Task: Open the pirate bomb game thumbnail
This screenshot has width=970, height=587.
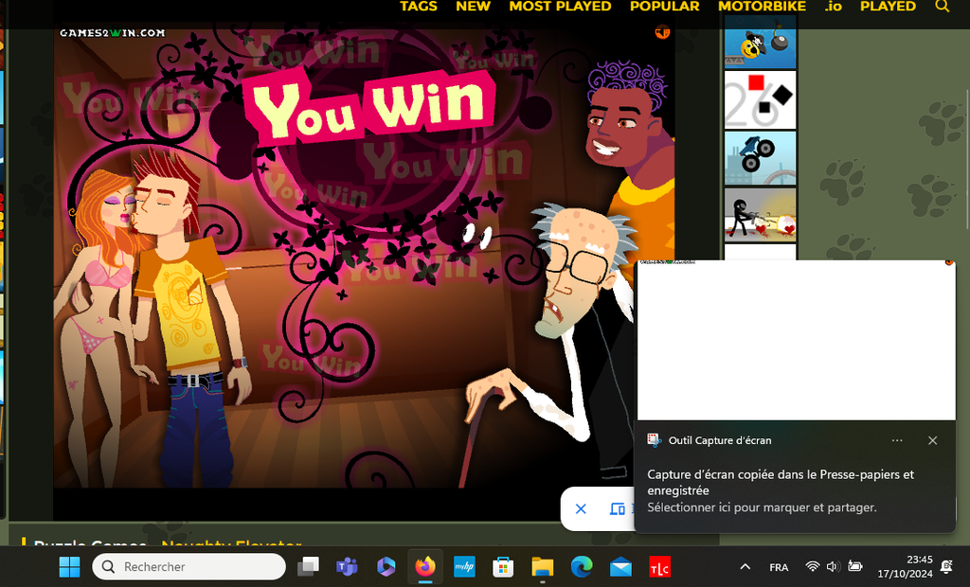Action: [760, 43]
